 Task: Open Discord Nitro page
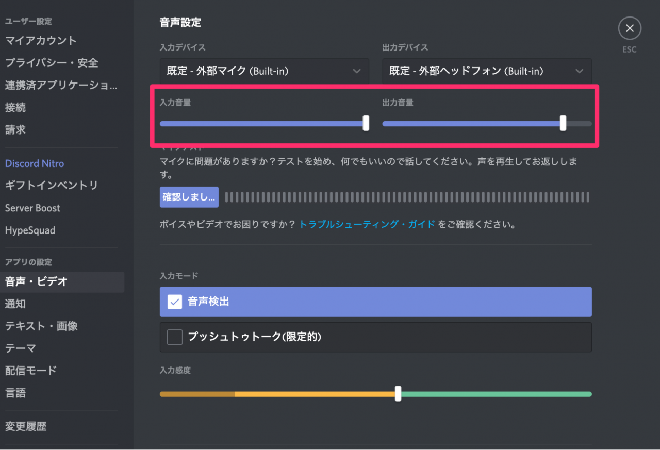click(35, 163)
